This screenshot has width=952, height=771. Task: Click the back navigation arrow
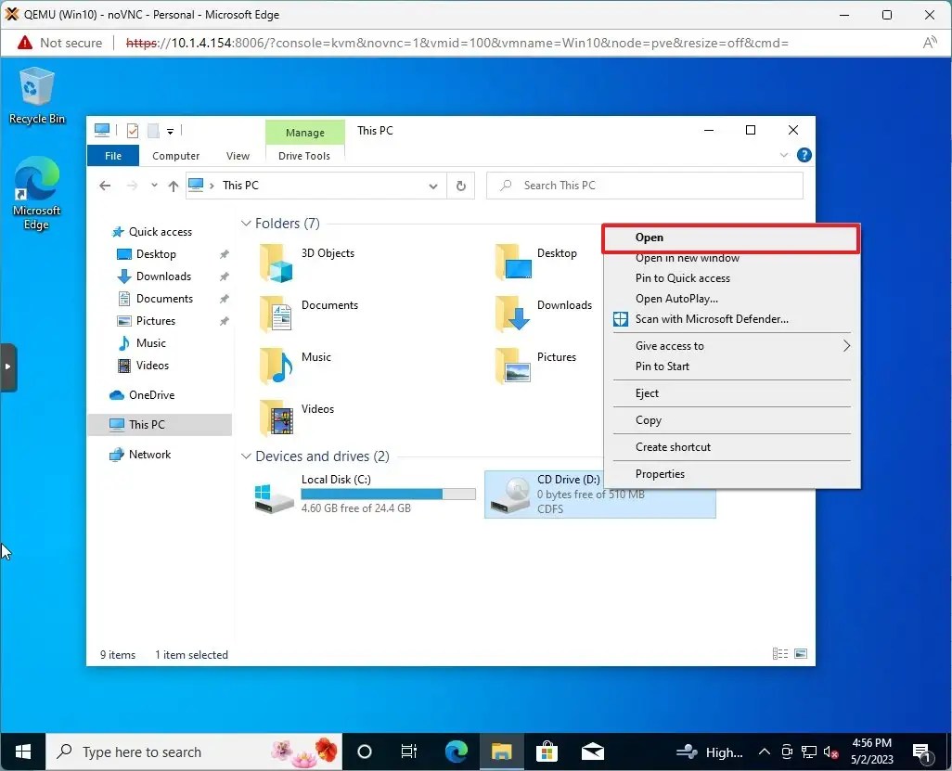click(105, 186)
